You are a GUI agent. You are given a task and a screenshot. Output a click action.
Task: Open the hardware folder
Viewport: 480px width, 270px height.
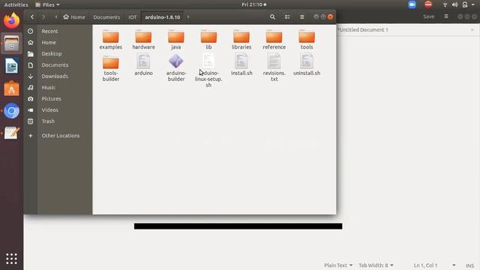tap(143, 39)
